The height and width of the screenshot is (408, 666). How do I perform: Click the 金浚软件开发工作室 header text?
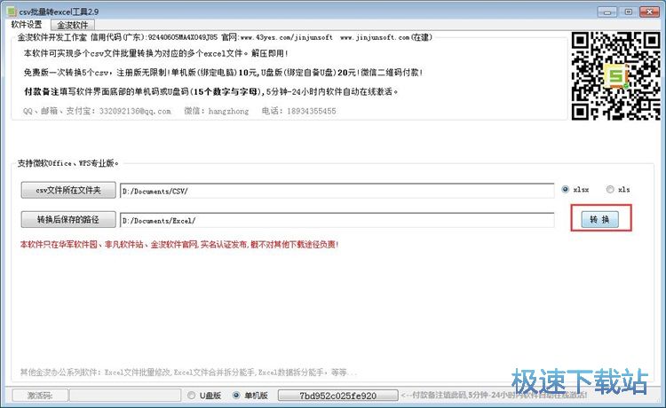52,37
